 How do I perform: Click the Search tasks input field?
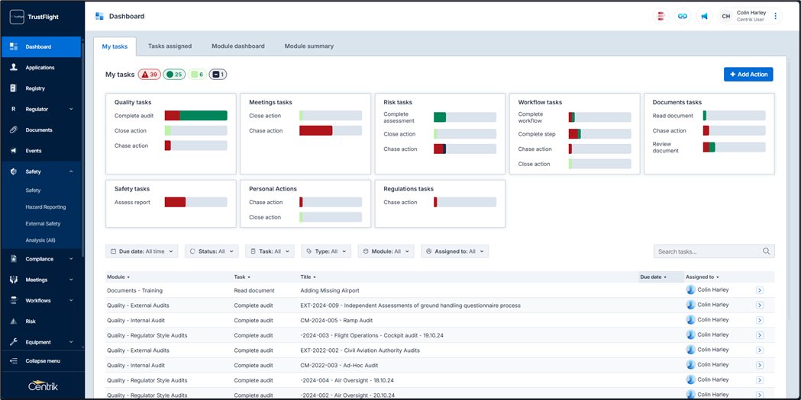click(706, 251)
